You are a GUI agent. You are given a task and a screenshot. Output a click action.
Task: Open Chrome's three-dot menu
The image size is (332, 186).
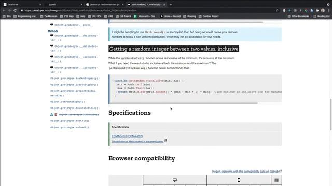tap(328, 10)
